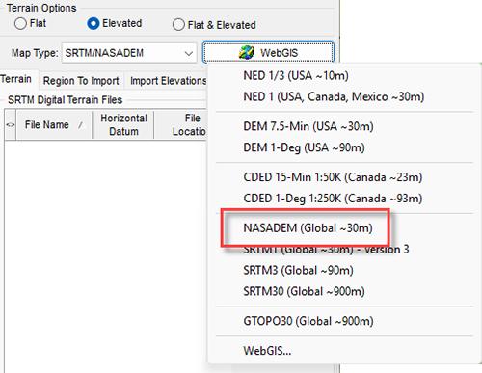
Task: Open the Import Elevations tab
Action: tap(168, 81)
